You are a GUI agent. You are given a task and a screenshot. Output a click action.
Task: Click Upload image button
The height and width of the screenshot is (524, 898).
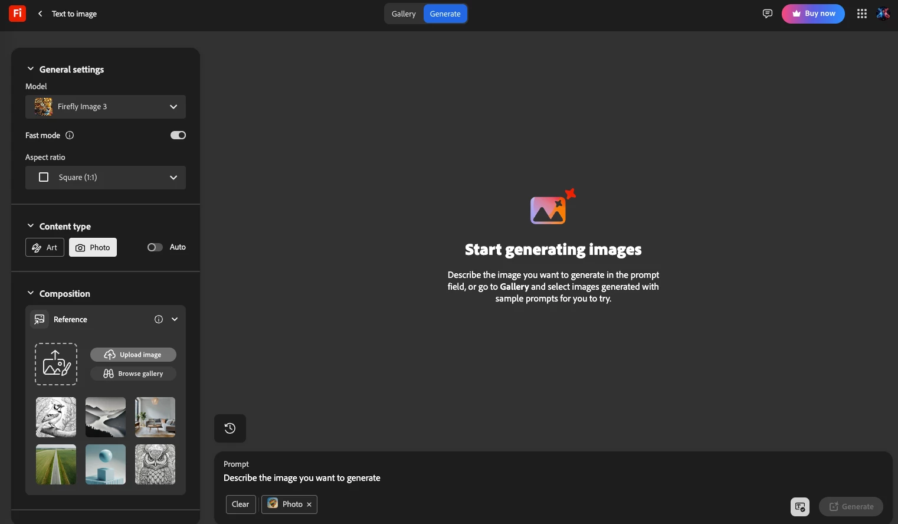[133, 355]
